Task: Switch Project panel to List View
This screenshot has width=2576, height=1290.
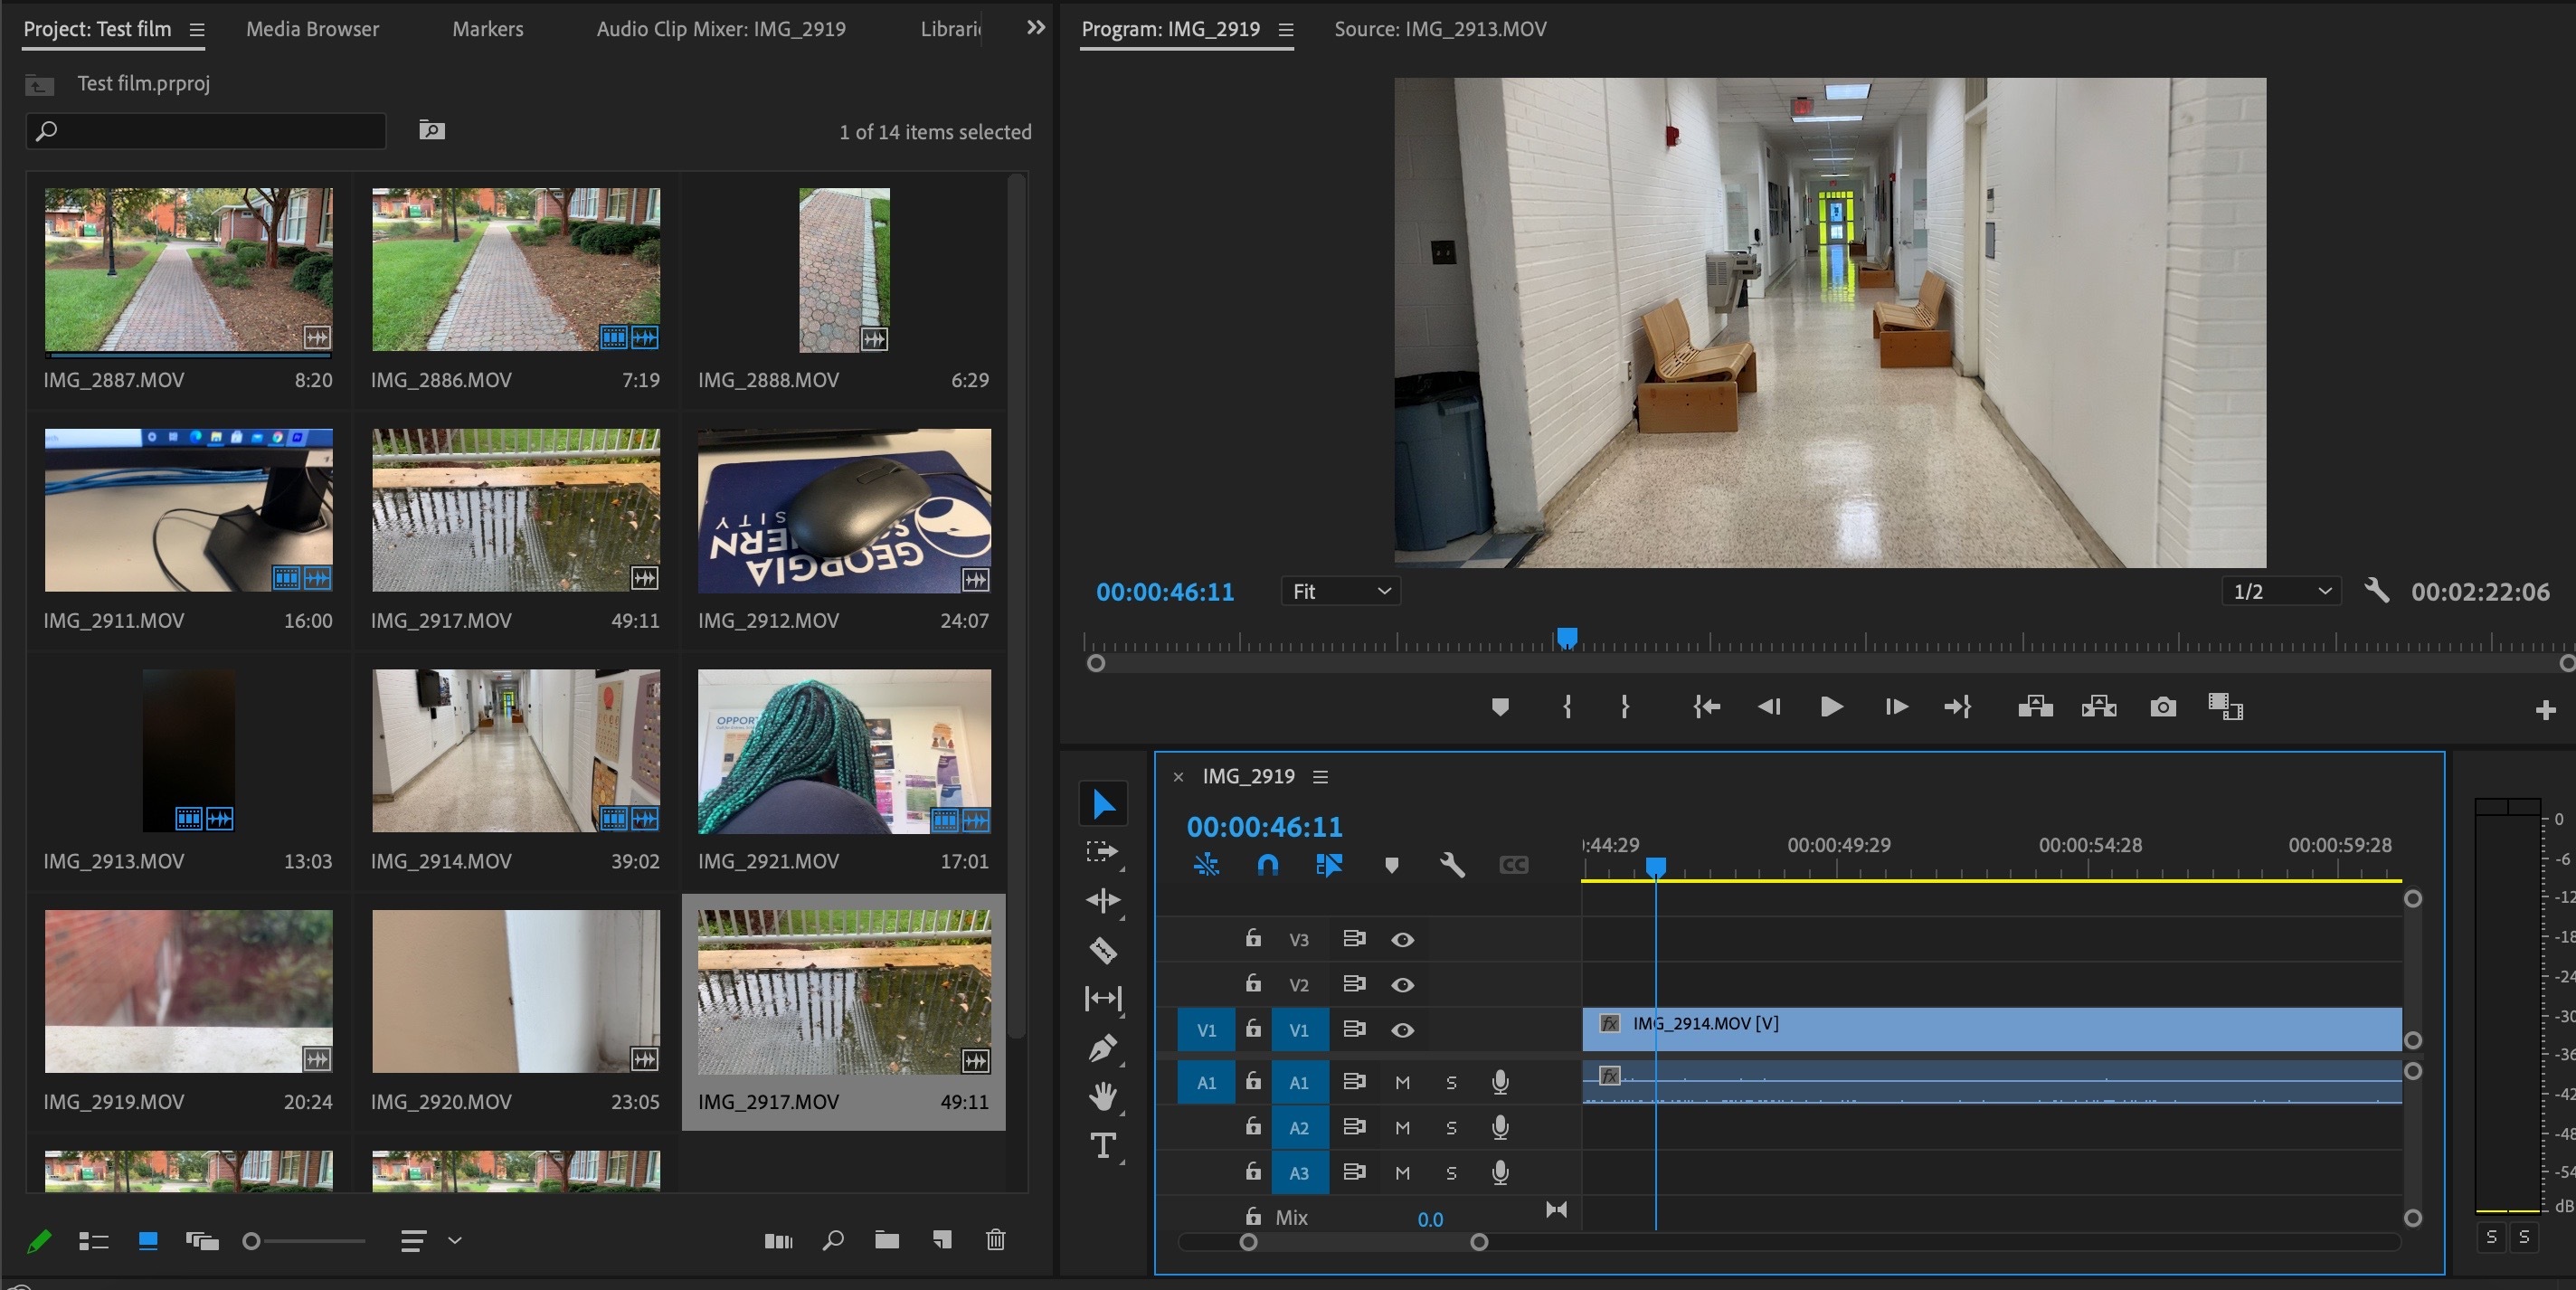Action: pyautogui.click(x=93, y=1241)
